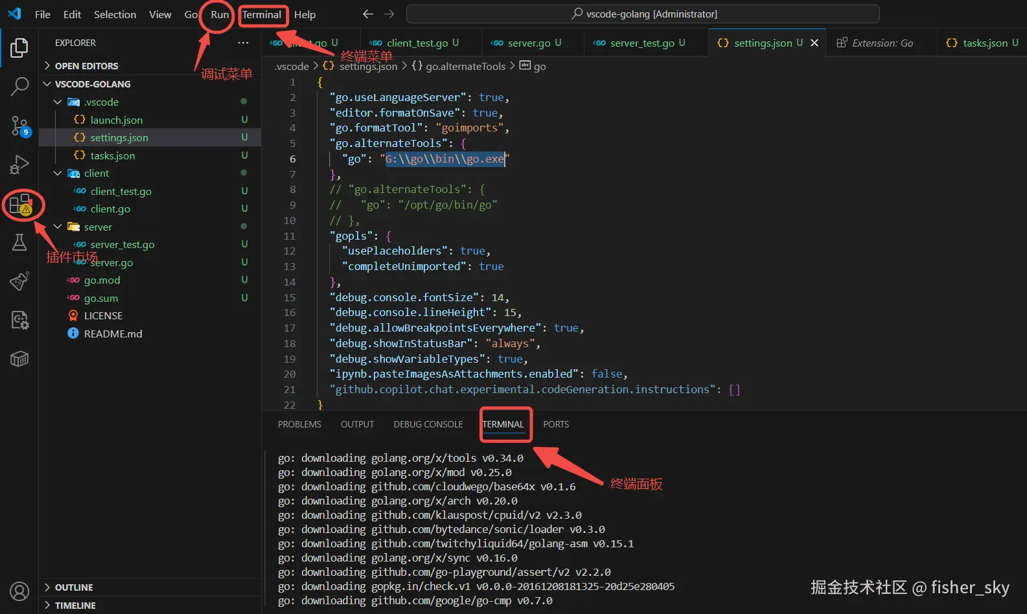The image size is (1027, 614).
Task: Click the sparkling flask icon below Testing
Action: [19, 282]
